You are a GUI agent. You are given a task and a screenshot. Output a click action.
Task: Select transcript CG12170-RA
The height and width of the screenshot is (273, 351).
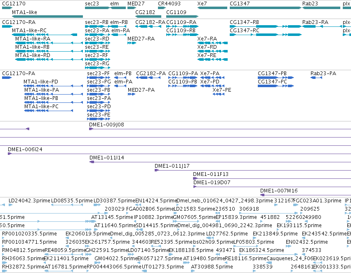tap(7, 26)
